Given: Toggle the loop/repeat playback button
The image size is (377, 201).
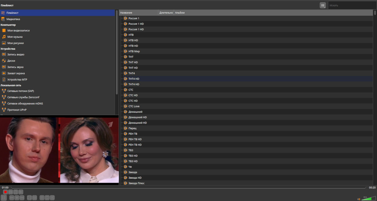Looking at the screenshot, I should 47,197.
